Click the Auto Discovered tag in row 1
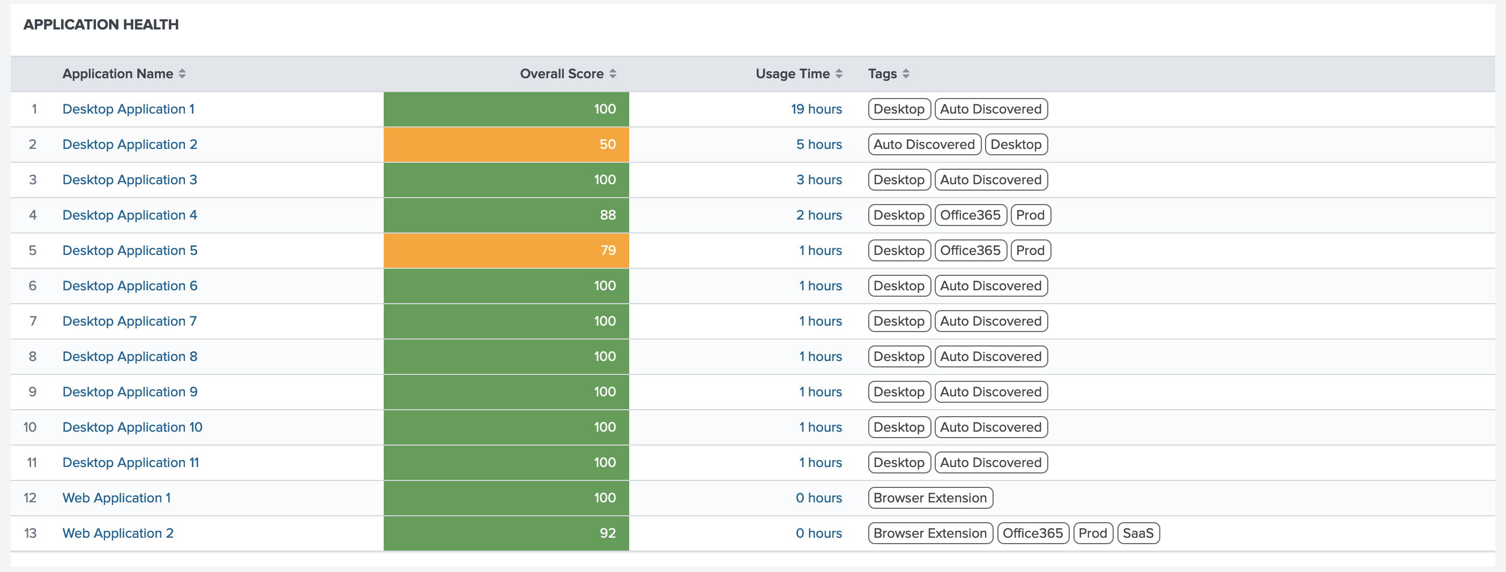 pyautogui.click(x=990, y=109)
